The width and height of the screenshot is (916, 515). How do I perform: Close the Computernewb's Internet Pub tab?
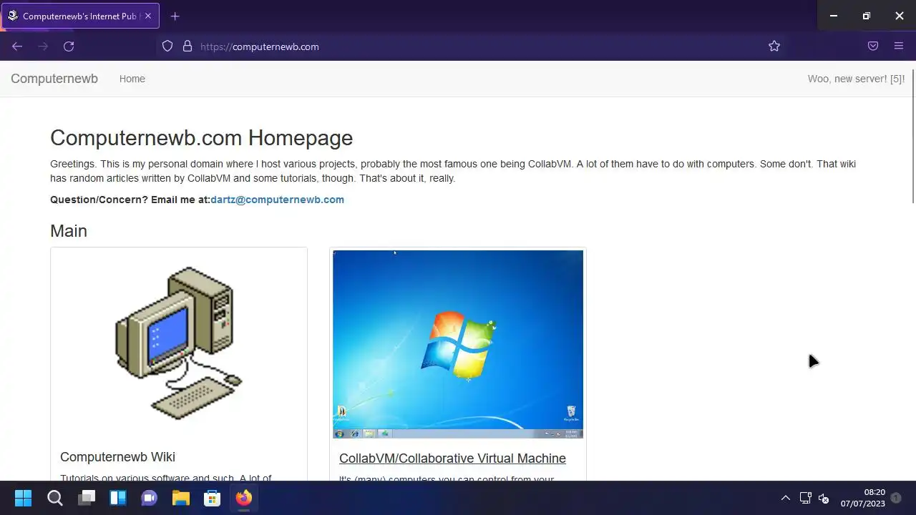pyautogui.click(x=148, y=16)
